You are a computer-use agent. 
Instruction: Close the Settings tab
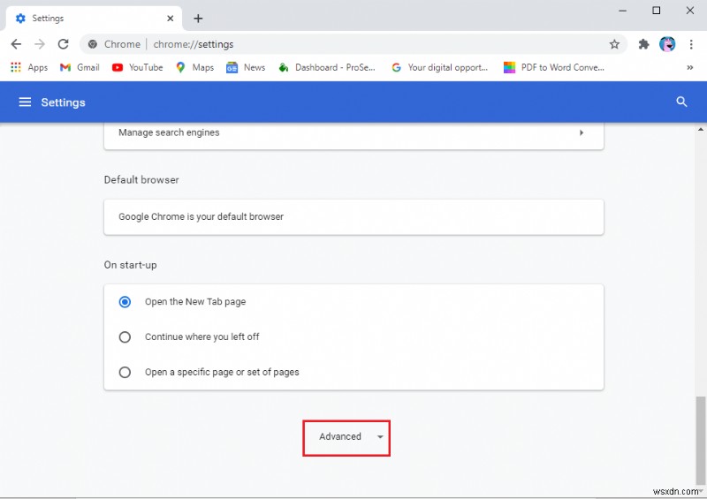click(x=170, y=19)
